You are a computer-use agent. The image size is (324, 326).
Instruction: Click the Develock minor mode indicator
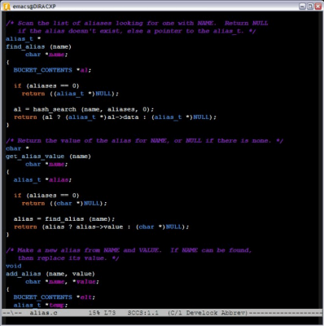(202, 313)
